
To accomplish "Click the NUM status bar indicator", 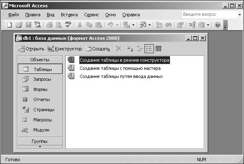I will click(x=201, y=160).
